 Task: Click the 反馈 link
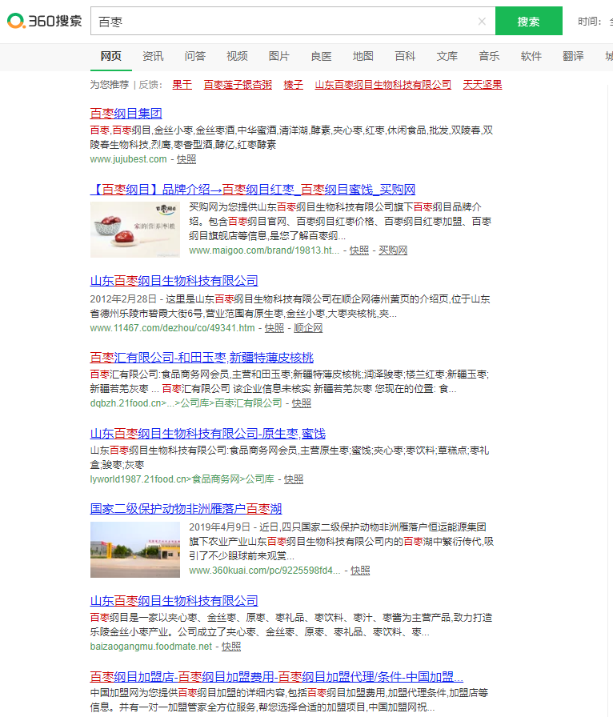click(150, 85)
